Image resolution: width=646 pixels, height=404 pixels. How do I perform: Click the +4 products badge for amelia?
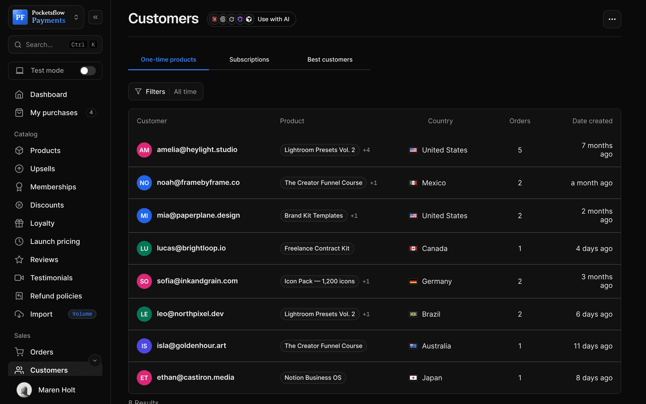coord(366,150)
